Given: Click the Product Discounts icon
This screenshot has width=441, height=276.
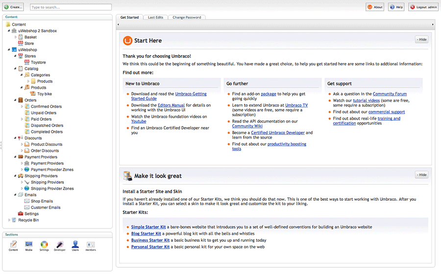Looking at the screenshot, I should tap(27, 144).
